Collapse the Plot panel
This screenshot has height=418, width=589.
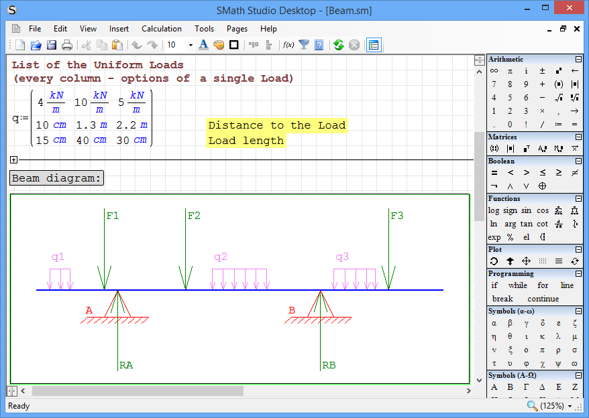[x=578, y=249]
